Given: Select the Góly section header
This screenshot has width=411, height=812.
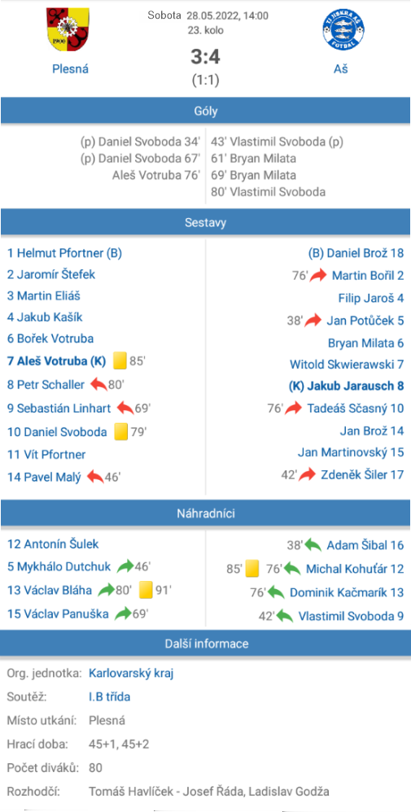Looking at the screenshot, I should pyautogui.click(x=206, y=111).
